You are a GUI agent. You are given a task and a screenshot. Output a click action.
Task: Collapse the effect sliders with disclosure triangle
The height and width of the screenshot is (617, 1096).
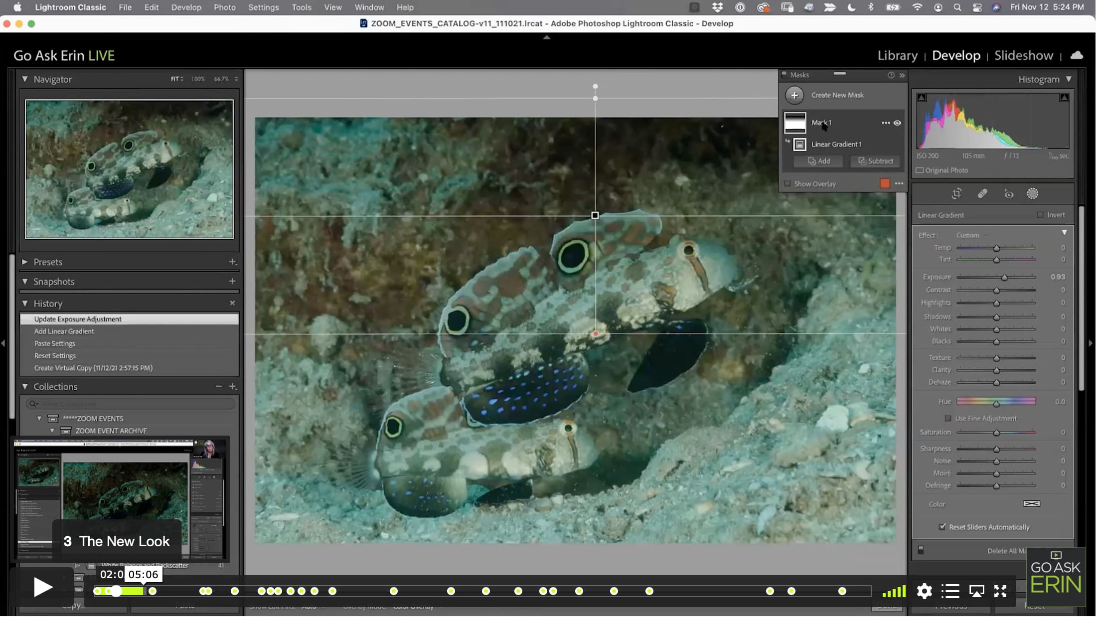pyautogui.click(x=1064, y=233)
